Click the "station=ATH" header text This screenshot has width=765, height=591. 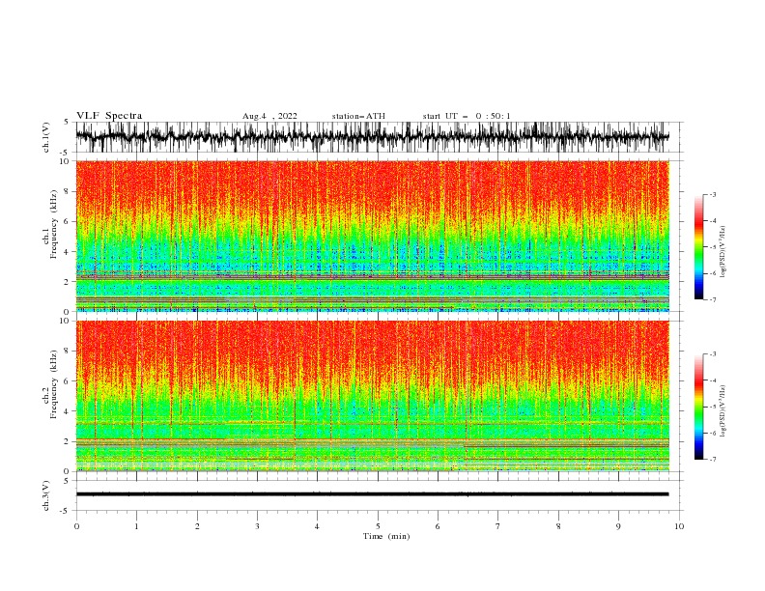coord(358,116)
